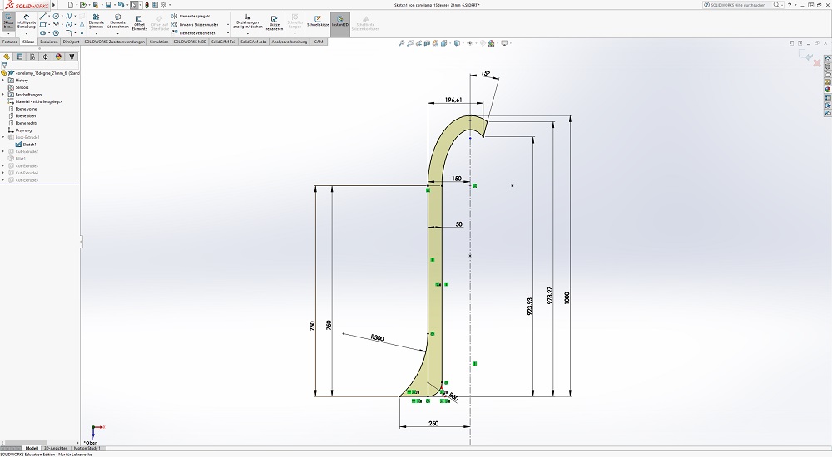Open the SolidCAM Teil tab

pyautogui.click(x=223, y=42)
